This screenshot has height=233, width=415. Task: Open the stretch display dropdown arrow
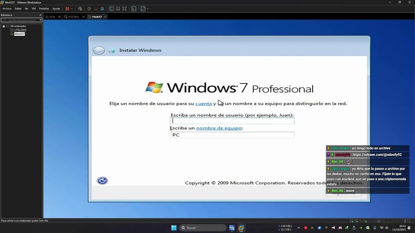pyautogui.click(x=148, y=9)
